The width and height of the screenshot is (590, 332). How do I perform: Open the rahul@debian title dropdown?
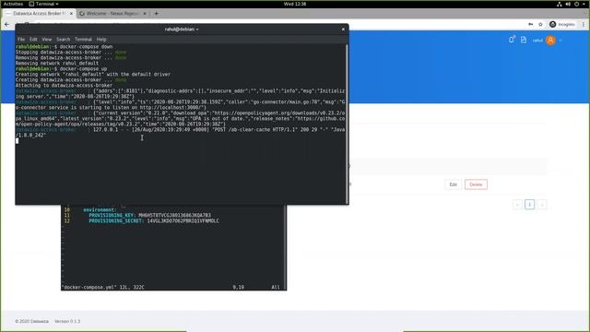[x=182, y=29]
